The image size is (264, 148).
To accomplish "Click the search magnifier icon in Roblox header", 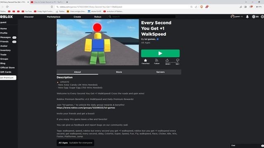I will click(110, 16).
